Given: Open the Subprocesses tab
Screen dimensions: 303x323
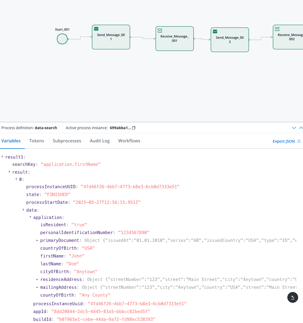Looking at the screenshot, I should pyautogui.click(x=67, y=141).
